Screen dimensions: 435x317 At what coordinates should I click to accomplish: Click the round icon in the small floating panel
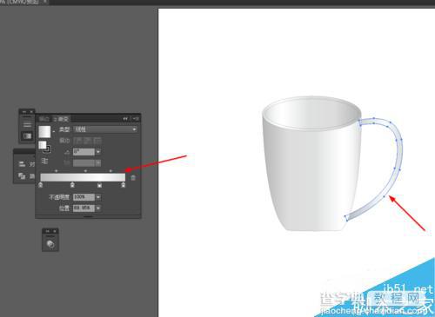pyautogui.click(x=50, y=244)
